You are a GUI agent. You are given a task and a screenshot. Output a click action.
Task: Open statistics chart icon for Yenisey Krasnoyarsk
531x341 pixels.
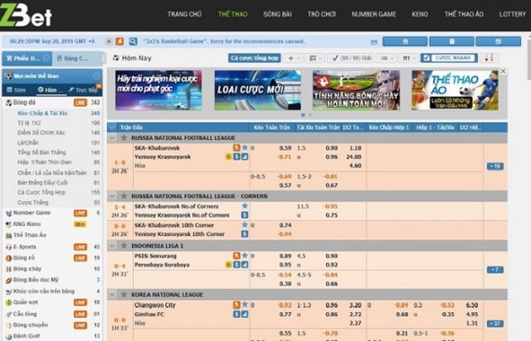(245, 156)
